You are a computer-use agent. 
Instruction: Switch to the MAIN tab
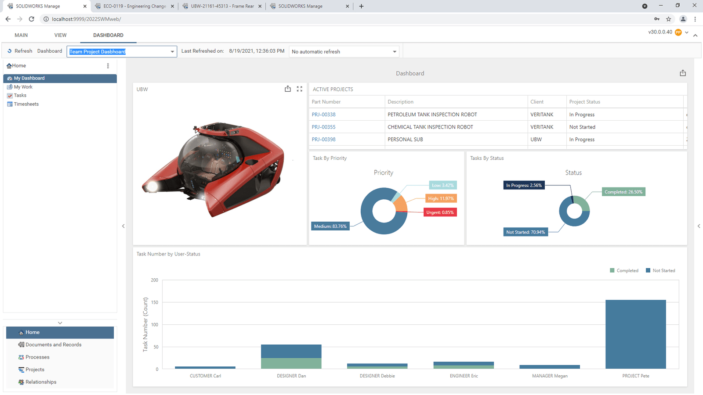21,35
